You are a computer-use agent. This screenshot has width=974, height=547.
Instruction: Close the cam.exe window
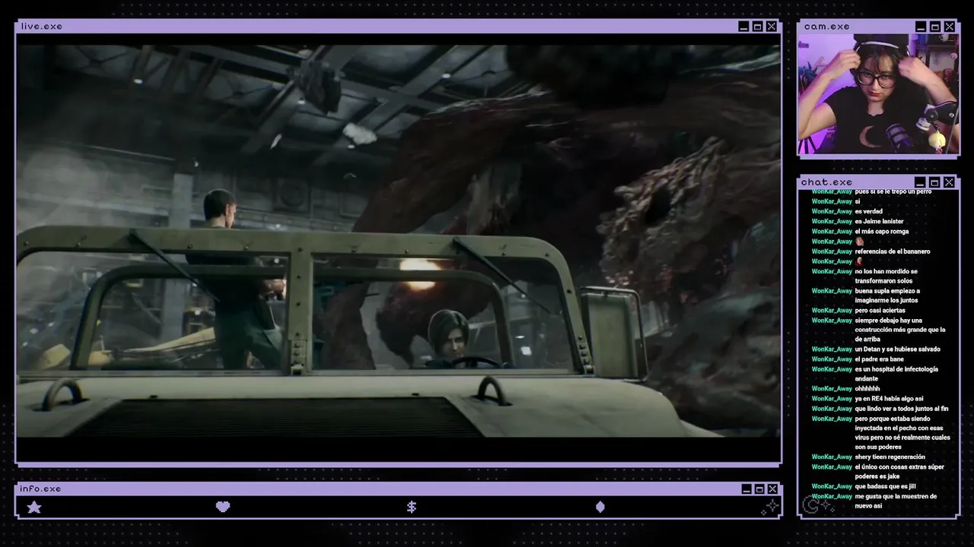click(x=949, y=27)
